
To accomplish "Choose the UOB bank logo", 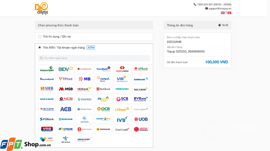I will [x=141, y=119].
